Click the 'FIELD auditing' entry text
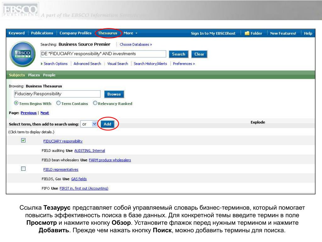 point(53,151)
